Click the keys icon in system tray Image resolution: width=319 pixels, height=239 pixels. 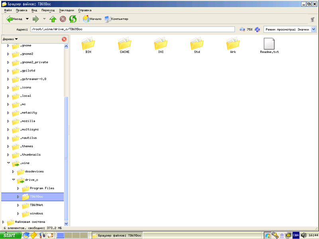click(x=275, y=235)
